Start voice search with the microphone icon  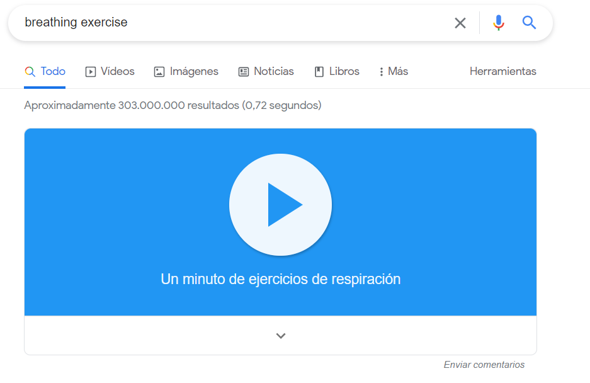[x=498, y=23]
